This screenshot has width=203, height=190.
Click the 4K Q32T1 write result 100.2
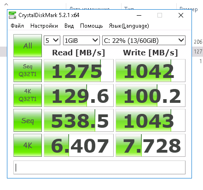click(151, 95)
